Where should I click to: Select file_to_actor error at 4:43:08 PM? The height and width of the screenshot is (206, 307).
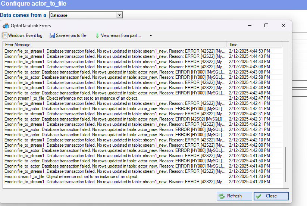tap(143, 72)
